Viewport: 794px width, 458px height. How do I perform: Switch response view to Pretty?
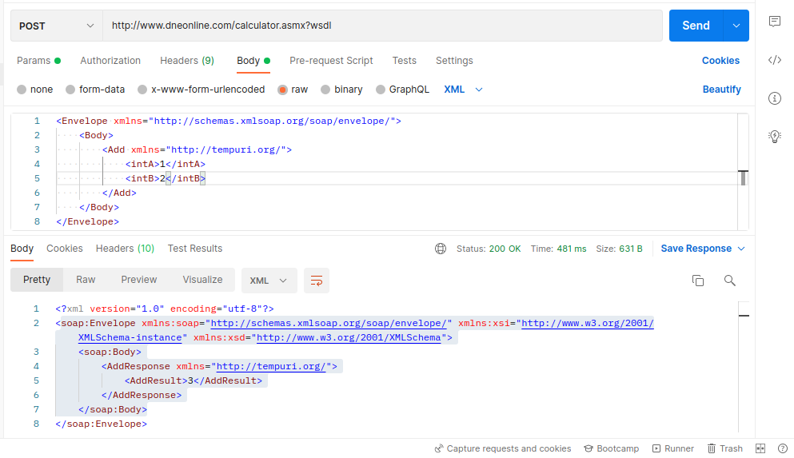click(37, 280)
